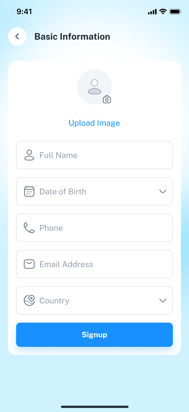Open the Country selection field

coord(94,300)
